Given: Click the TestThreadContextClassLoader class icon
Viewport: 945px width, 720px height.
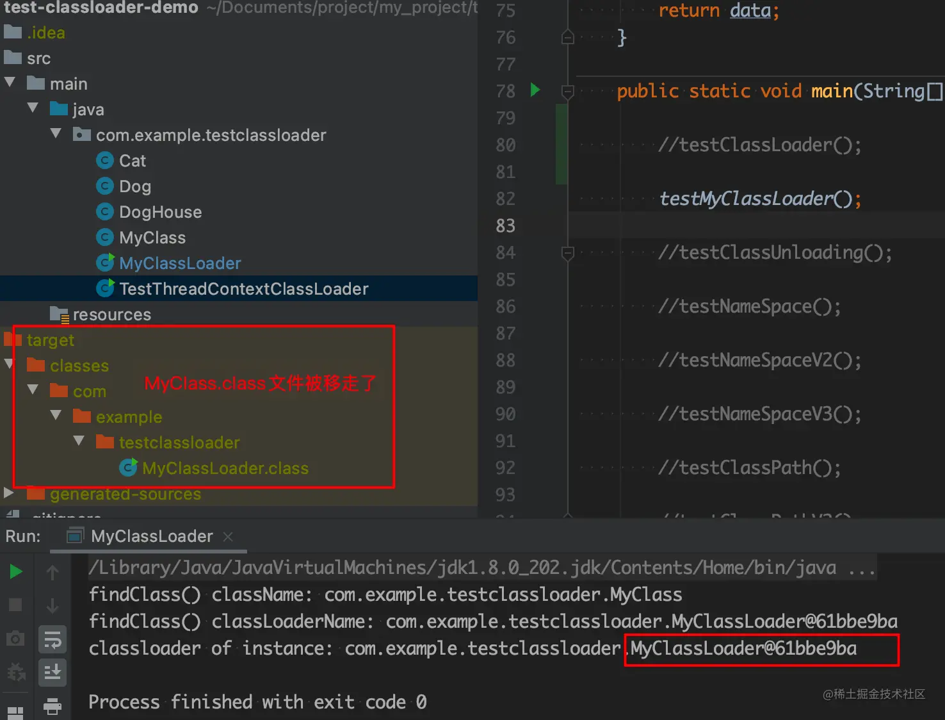Looking at the screenshot, I should [x=105, y=288].
